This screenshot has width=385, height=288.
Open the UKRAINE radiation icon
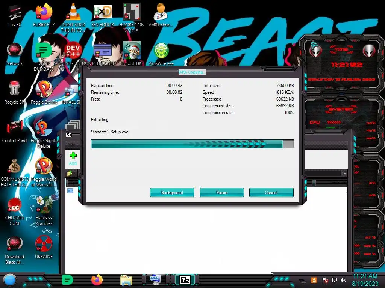pos(44,247)
